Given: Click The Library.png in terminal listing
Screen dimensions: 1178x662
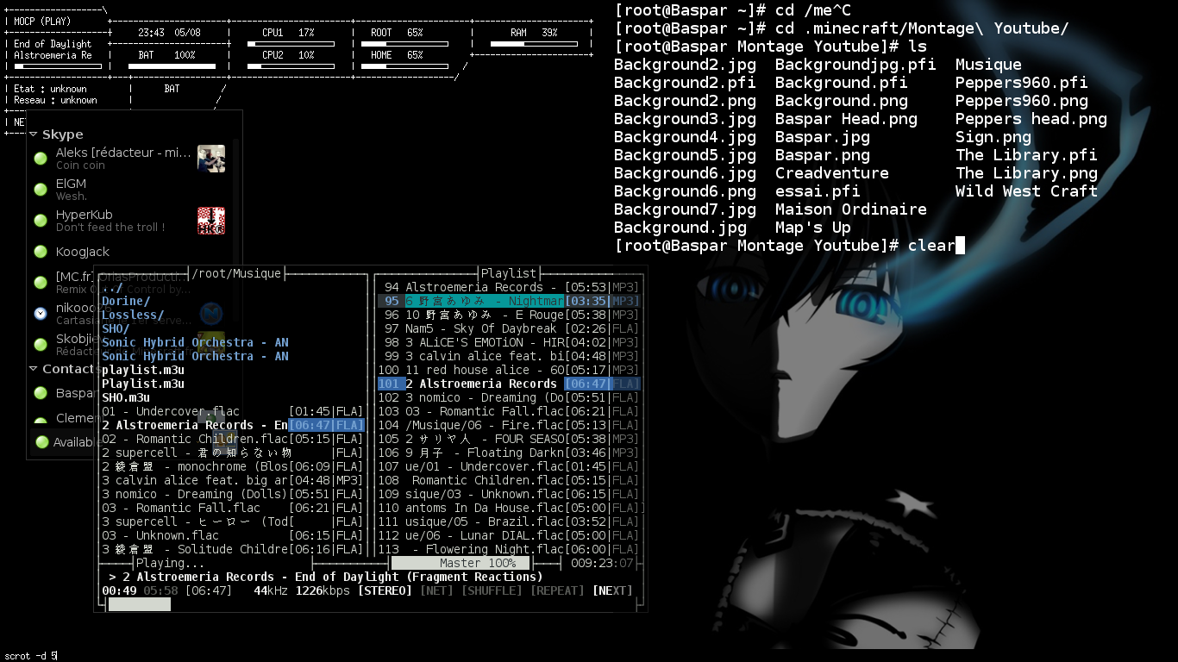Looking at the screenshot, I should point(1026,173).
